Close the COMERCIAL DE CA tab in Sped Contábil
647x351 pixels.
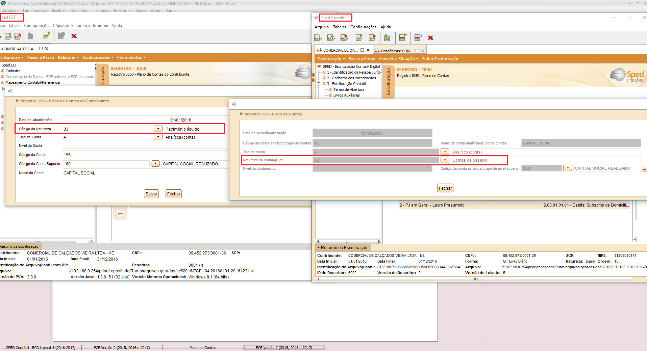[x=368, y=50]
